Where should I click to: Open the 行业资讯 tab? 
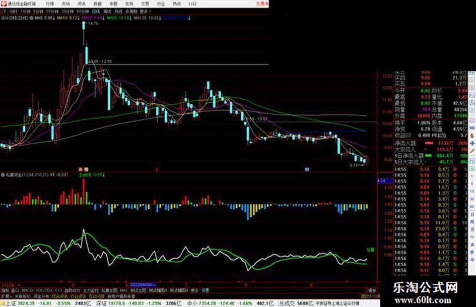78,296
